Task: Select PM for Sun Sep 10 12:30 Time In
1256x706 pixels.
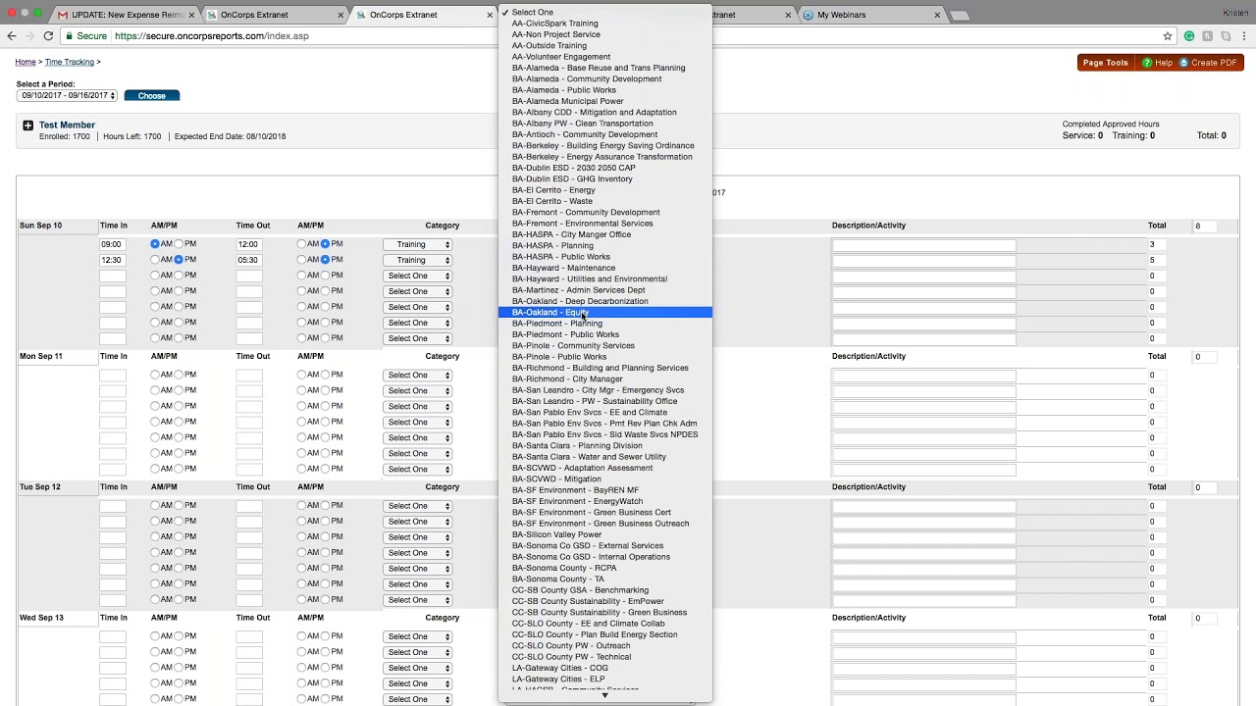Action: (x=179, y=260)
